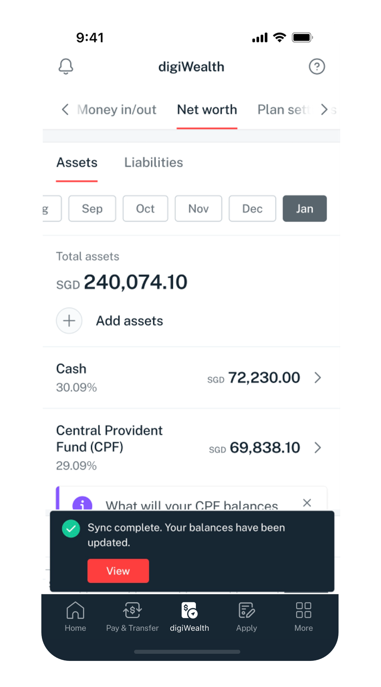Go to Home in bottom navigation
The width and height of the screenshot is (381, 687).
pyautogui.click(x=75, y=615)
